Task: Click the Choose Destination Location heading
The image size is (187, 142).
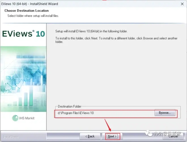Action: (26, 11)
